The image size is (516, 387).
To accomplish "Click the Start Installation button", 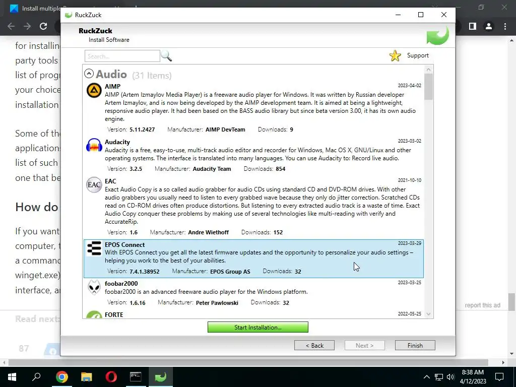I will 257,327.
